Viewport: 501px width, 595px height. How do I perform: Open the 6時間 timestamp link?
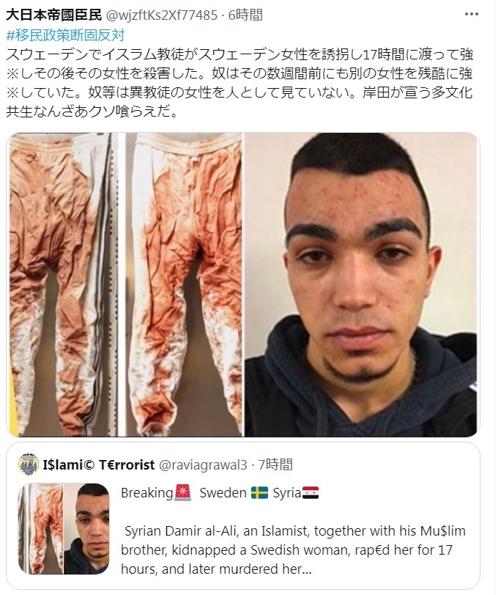[x=245, y=15]
